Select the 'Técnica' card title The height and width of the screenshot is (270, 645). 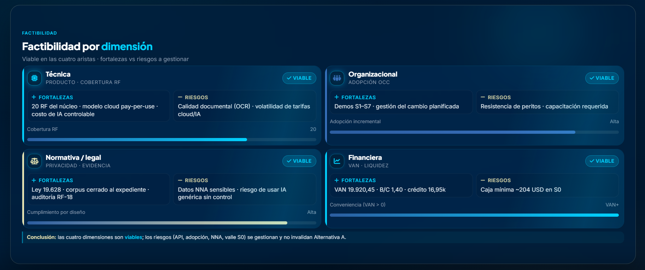tap(58, 74)
